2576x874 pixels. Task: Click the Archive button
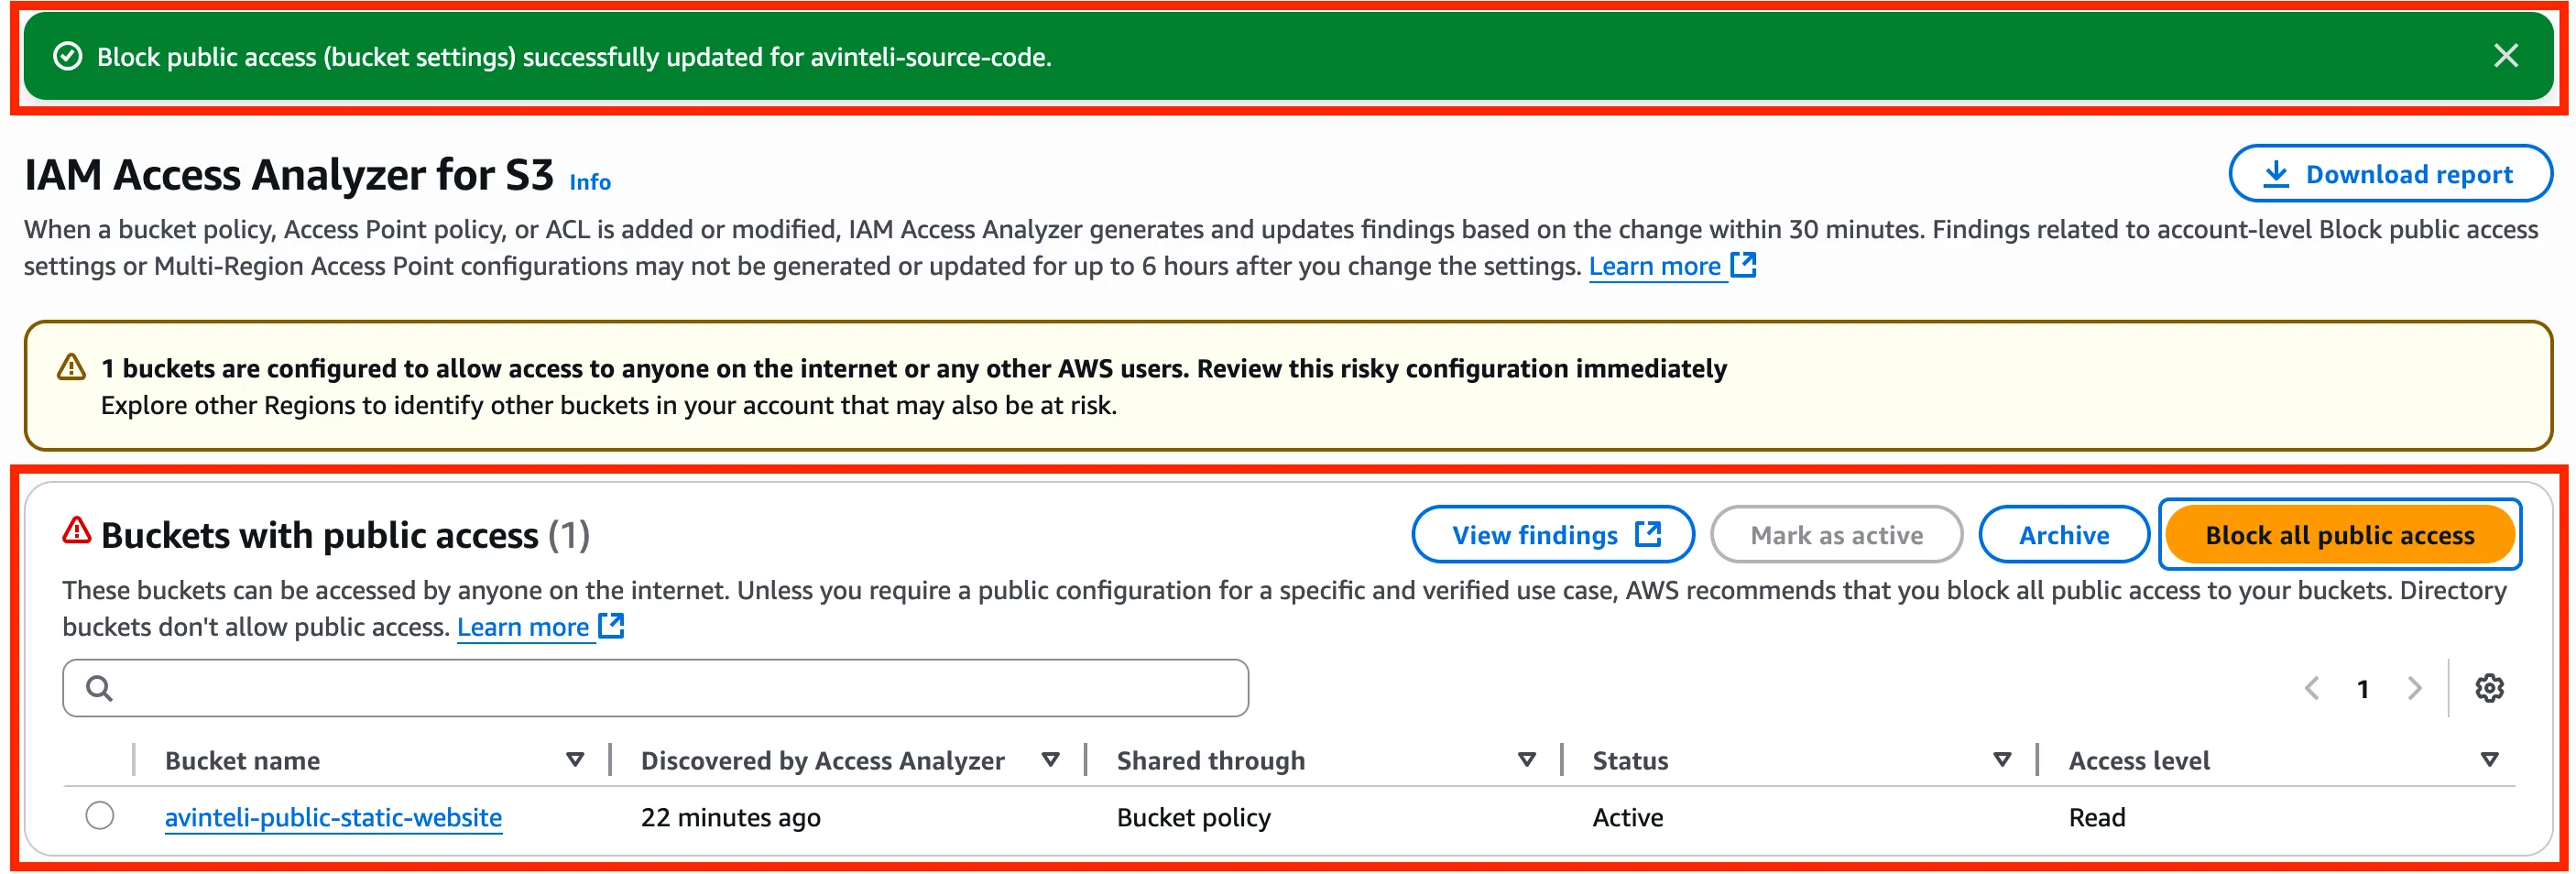[x=2063, y=535]
